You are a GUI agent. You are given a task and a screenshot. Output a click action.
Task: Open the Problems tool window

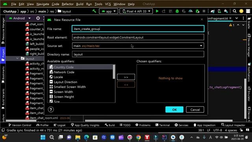coord(143,125)
